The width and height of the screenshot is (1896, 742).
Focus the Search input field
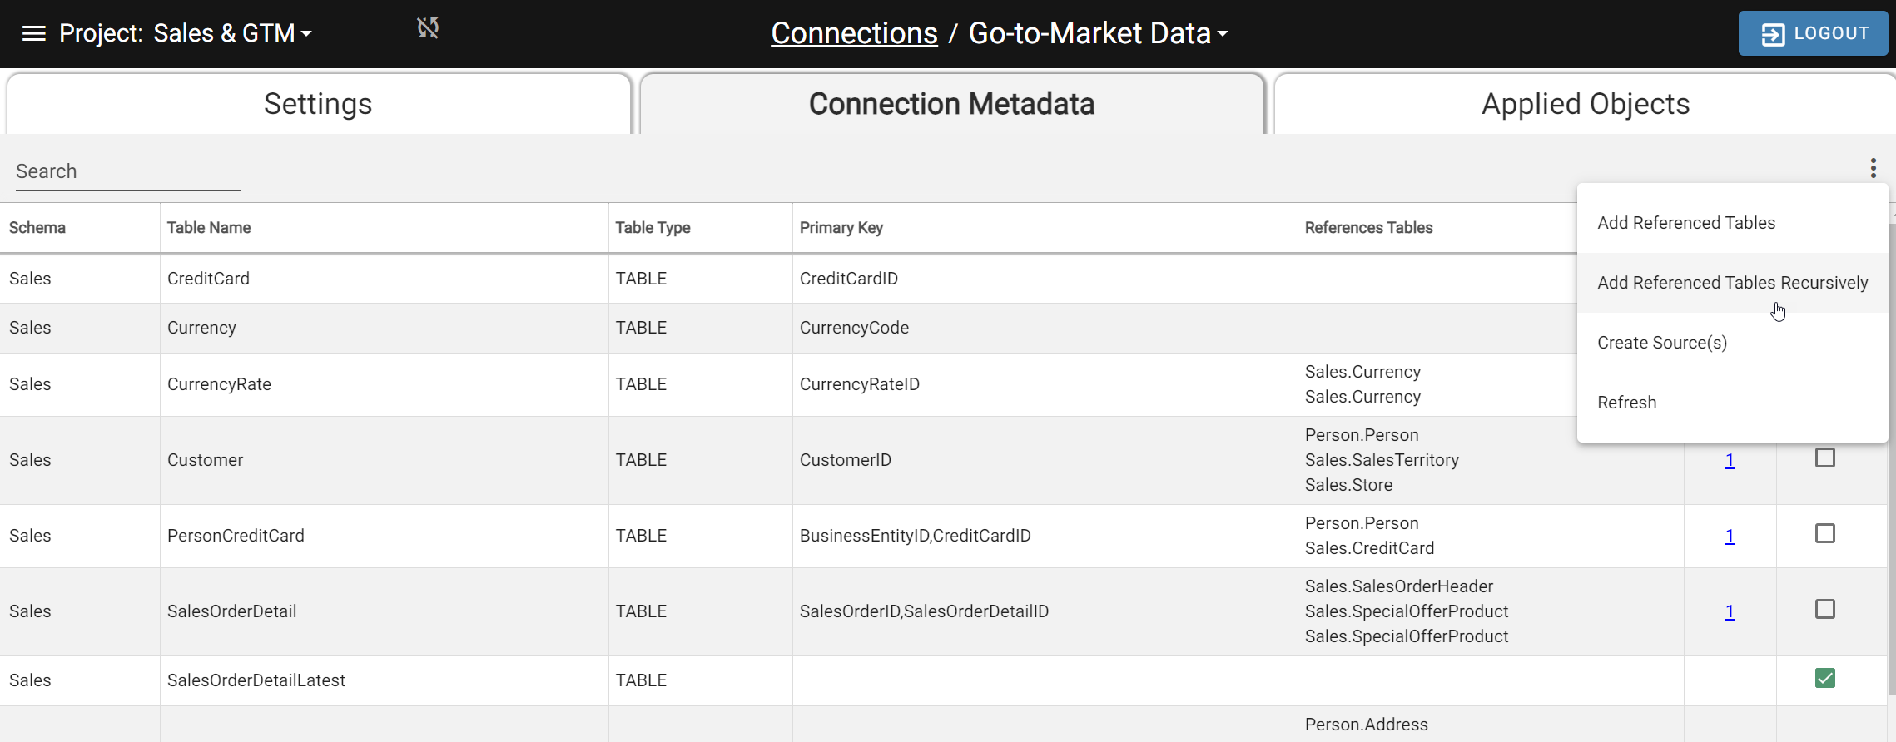pyautogui.click(x=127, y=171)
